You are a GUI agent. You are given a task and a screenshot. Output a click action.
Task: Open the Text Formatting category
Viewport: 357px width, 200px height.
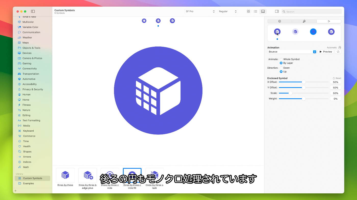click(31, 120)
